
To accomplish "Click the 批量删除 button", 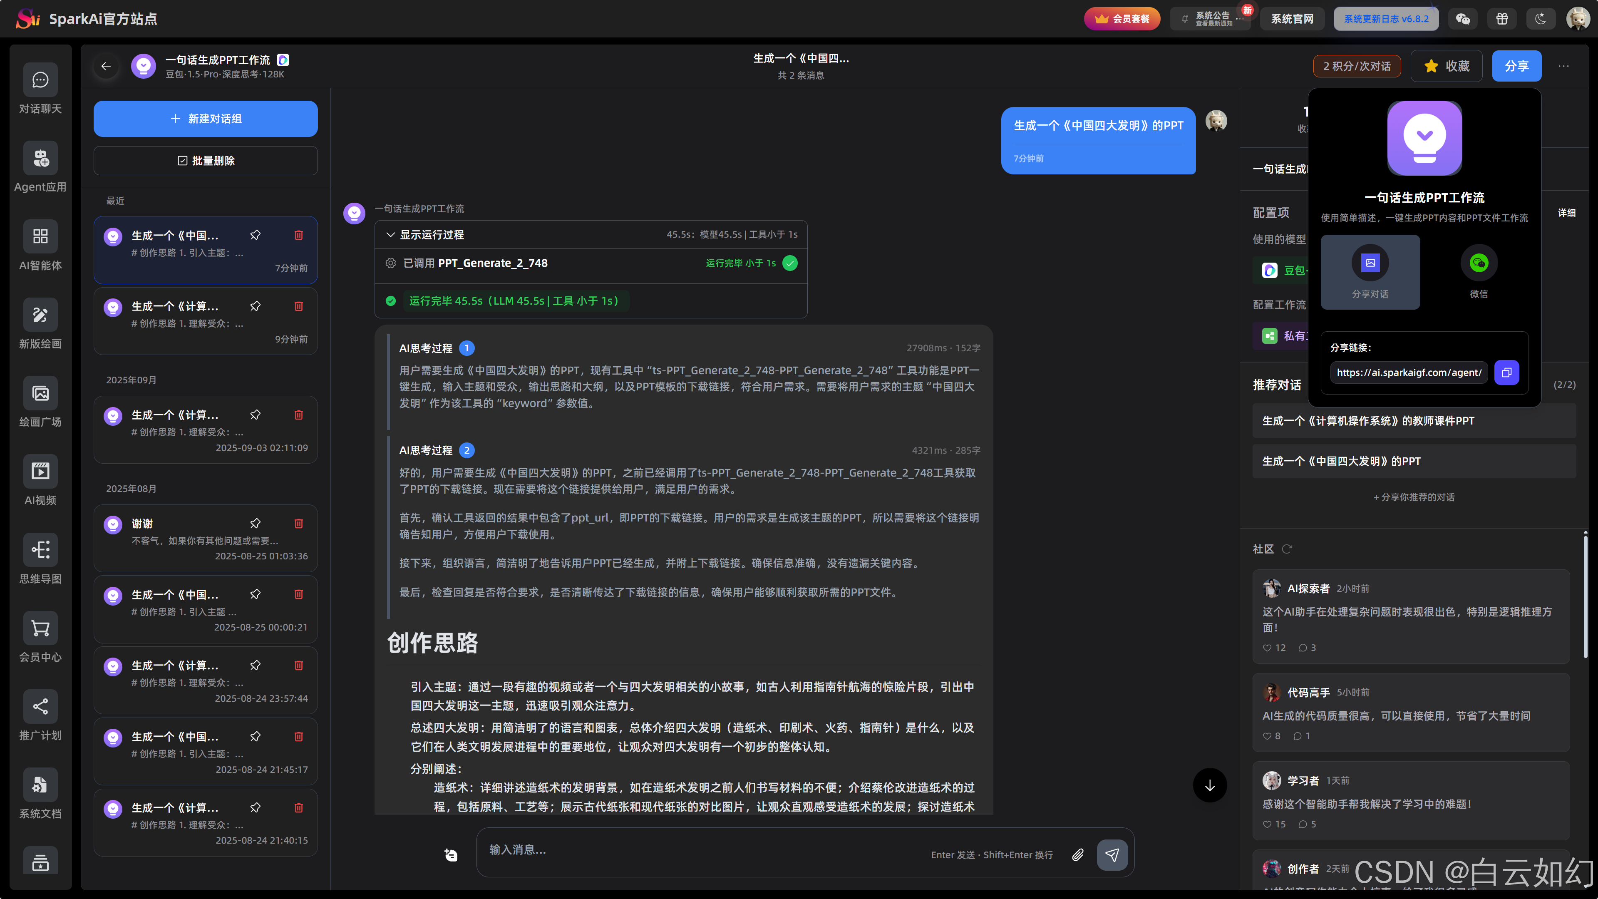I will pyautogui.click(x=205, y=161).
